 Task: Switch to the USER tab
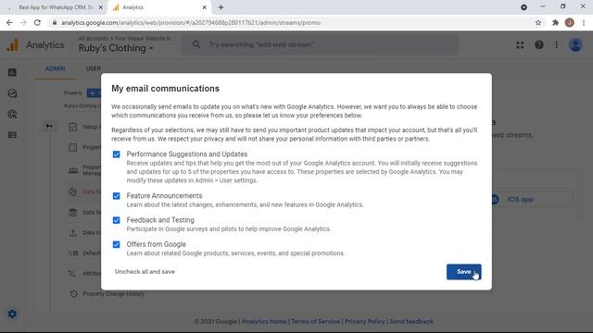tap(93, 68)
